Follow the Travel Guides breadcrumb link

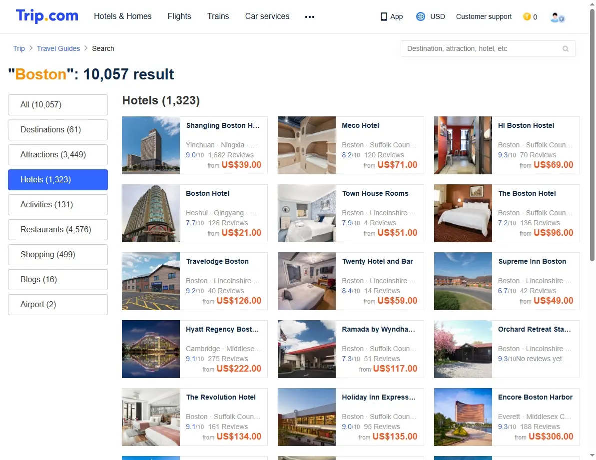58,48
